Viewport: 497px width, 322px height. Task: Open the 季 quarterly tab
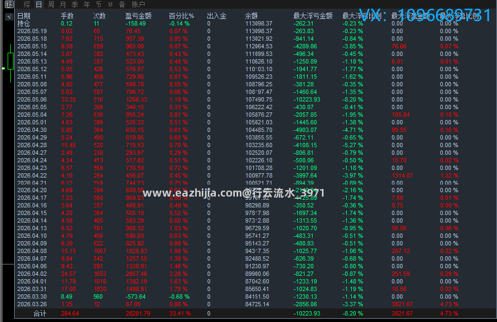[75, 4]
